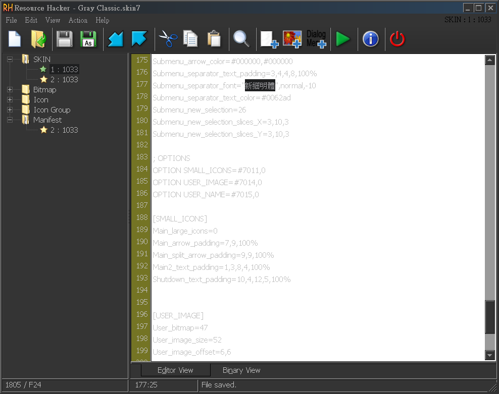Image resolution: width=499 pixels, height=394 pixels.
Task: Switch to Binary View tab
Action: [241, 370]
